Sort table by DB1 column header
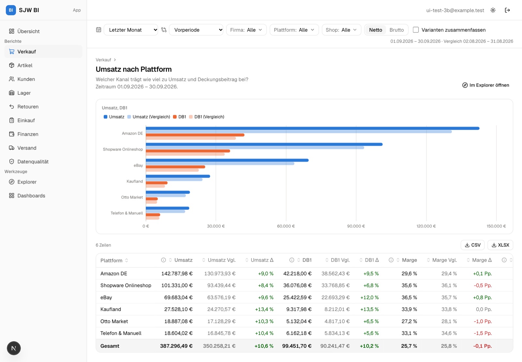Screen dimensions: 522x362 point(304,260)
